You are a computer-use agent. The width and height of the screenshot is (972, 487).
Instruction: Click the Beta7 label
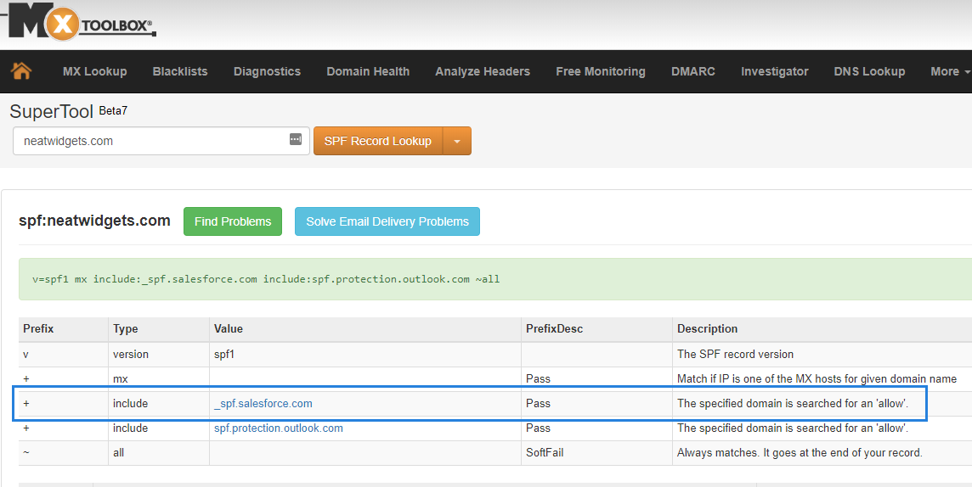click(114, 111)
